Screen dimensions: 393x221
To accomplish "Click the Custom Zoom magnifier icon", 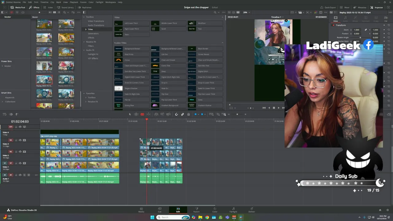I will click(x=224, y=114).
